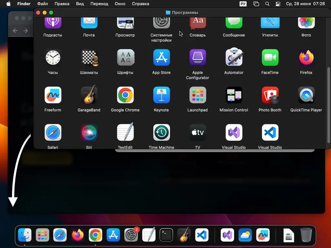Select the QuickTime Player app icon
This screenshot has width=331, height=248.
[x=306, y=95]
